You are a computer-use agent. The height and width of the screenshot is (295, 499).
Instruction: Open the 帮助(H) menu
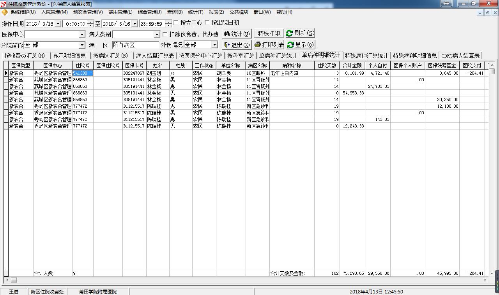[x=284, y=12]
